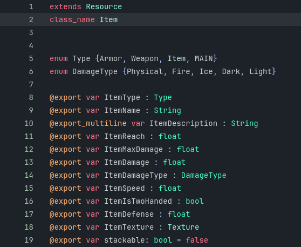Click the Weapon enum value on line 5
The height and width of the screenshot is (247, 301).
[145, 58]
